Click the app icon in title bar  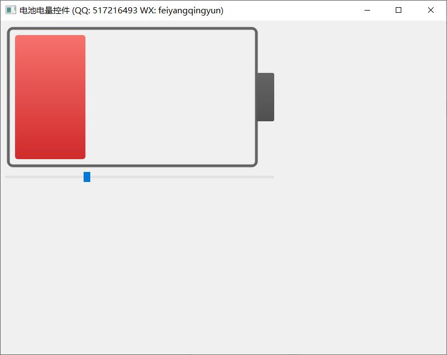(x=11, y=10)
